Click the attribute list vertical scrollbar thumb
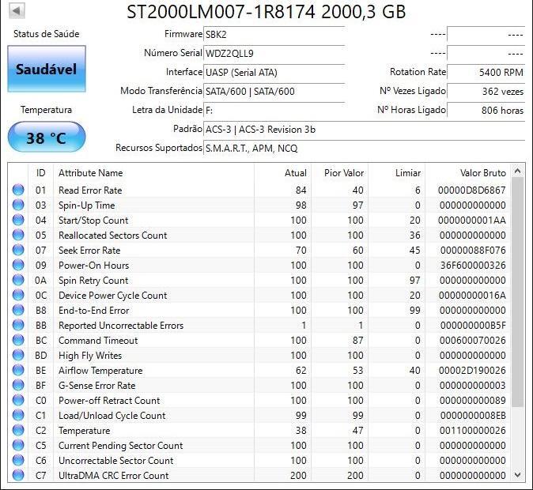 [x=518, y=292]
